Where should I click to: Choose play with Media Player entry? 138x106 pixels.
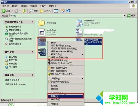click(x=66, y=51)
